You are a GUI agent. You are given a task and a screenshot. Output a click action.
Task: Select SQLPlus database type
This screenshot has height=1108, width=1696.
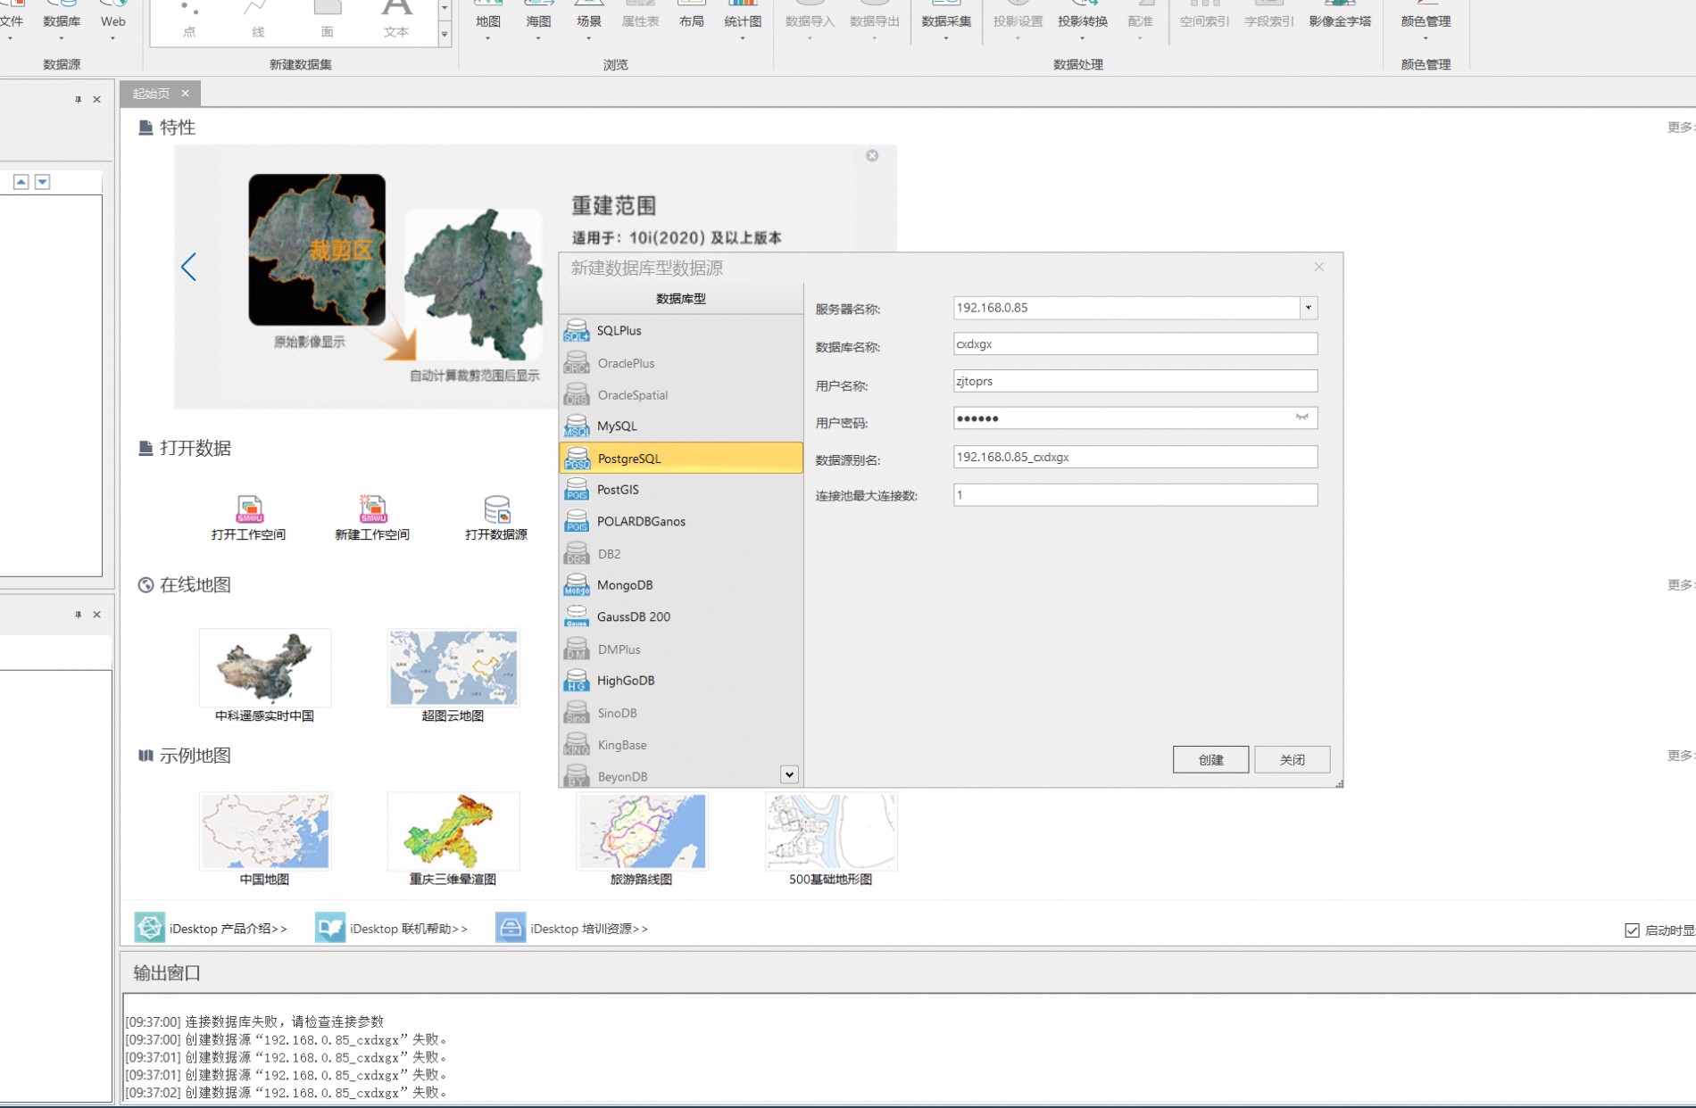pos(681,331)
